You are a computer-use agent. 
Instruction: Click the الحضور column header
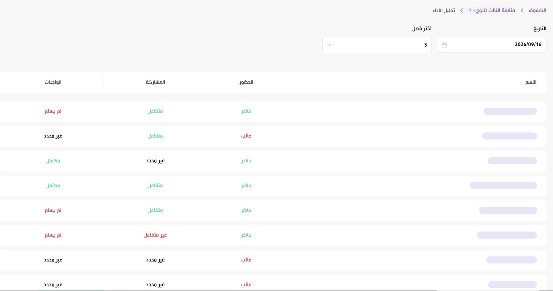point(246,82)
